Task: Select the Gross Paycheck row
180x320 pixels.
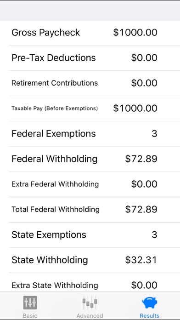Action: [x=90, y=33]
